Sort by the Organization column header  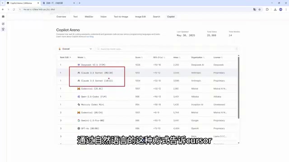click(198, 58)
